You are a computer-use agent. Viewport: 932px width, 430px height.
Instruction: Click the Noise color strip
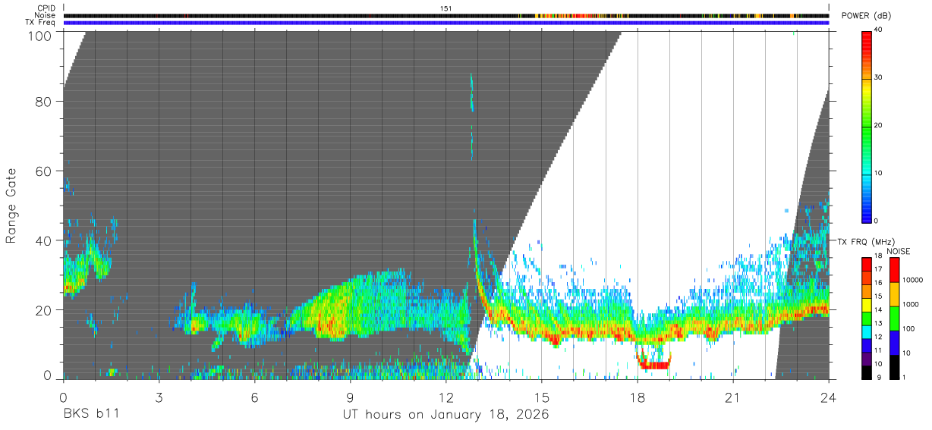pos(446,15)
